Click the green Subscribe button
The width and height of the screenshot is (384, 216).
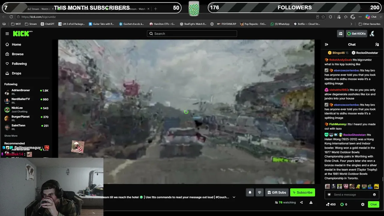(302, 193)
